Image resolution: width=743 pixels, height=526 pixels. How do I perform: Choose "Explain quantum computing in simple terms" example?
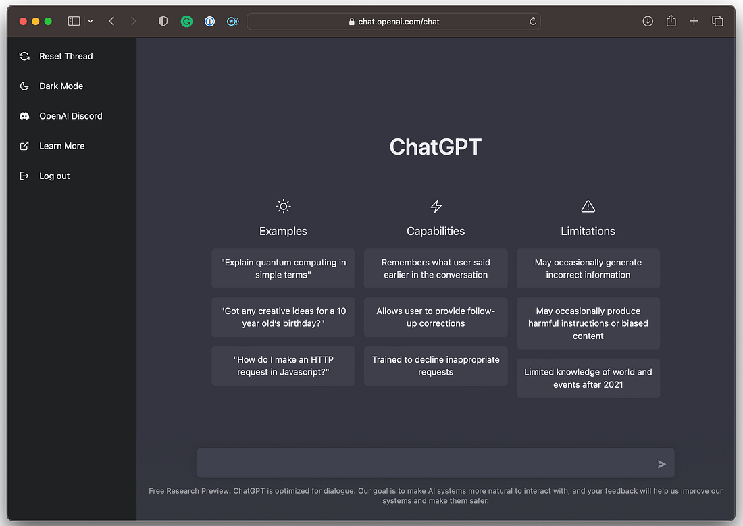(x=284, y=269)
